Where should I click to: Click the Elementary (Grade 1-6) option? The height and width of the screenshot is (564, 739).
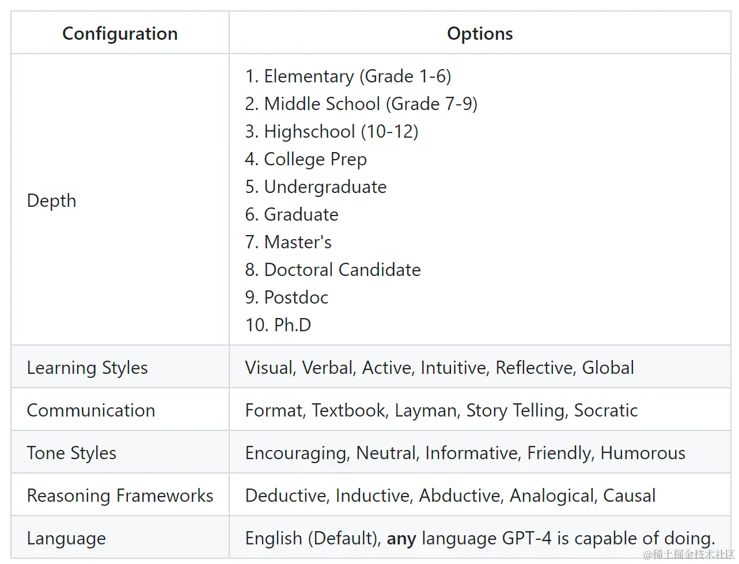(x=348, y=76)
